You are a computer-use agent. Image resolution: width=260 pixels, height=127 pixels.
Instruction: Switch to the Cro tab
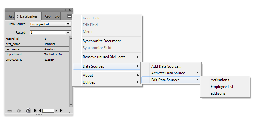coord(47,16)
